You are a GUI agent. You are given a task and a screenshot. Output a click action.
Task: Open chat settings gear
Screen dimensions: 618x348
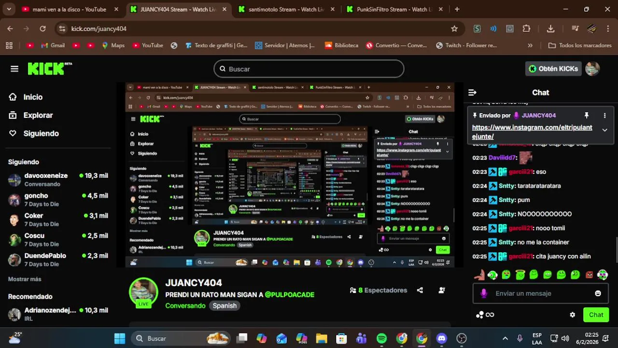pyautogui.click(x=572, y=315)
